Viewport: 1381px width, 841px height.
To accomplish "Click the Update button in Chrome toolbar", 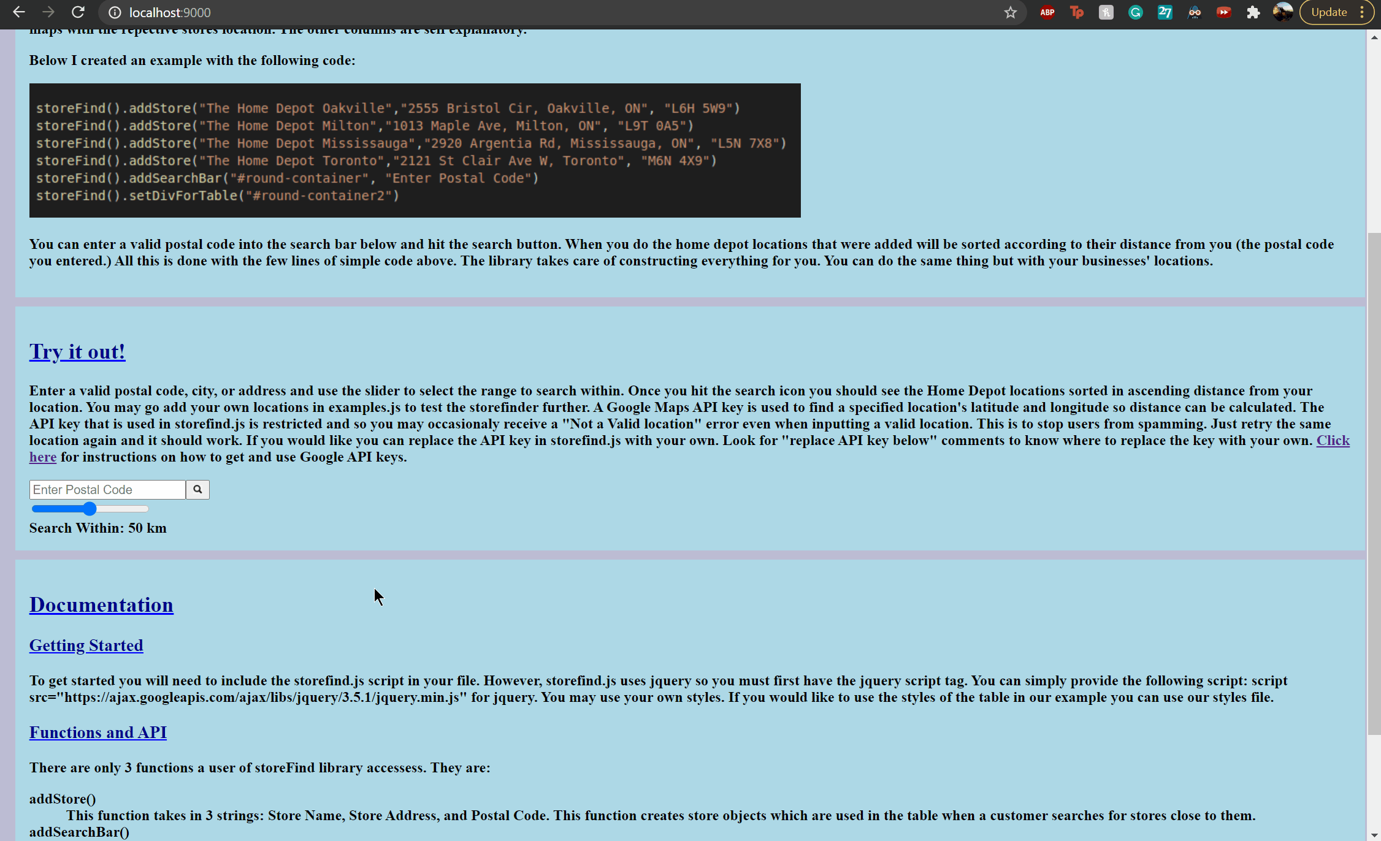I will [1329, 12].
